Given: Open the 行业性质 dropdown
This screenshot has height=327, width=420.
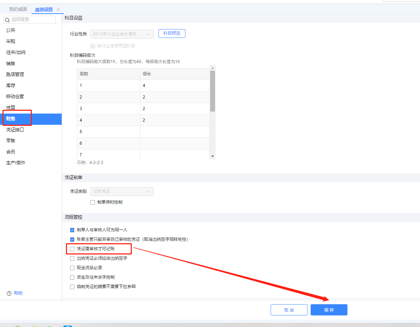Looking at the screenshot, I should 122,34.
